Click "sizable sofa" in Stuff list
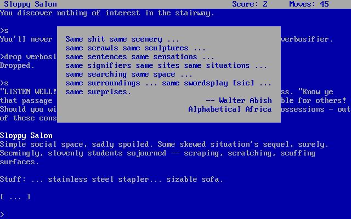The width and height of the screenshot is (351, 219). click(x=193, y=179)
